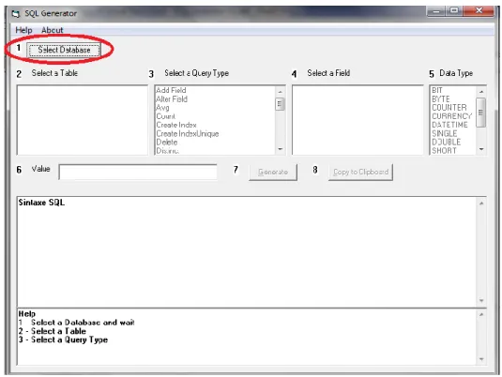
Task: Click help line '2 - Select a Table'
Action: pos(53,331)
